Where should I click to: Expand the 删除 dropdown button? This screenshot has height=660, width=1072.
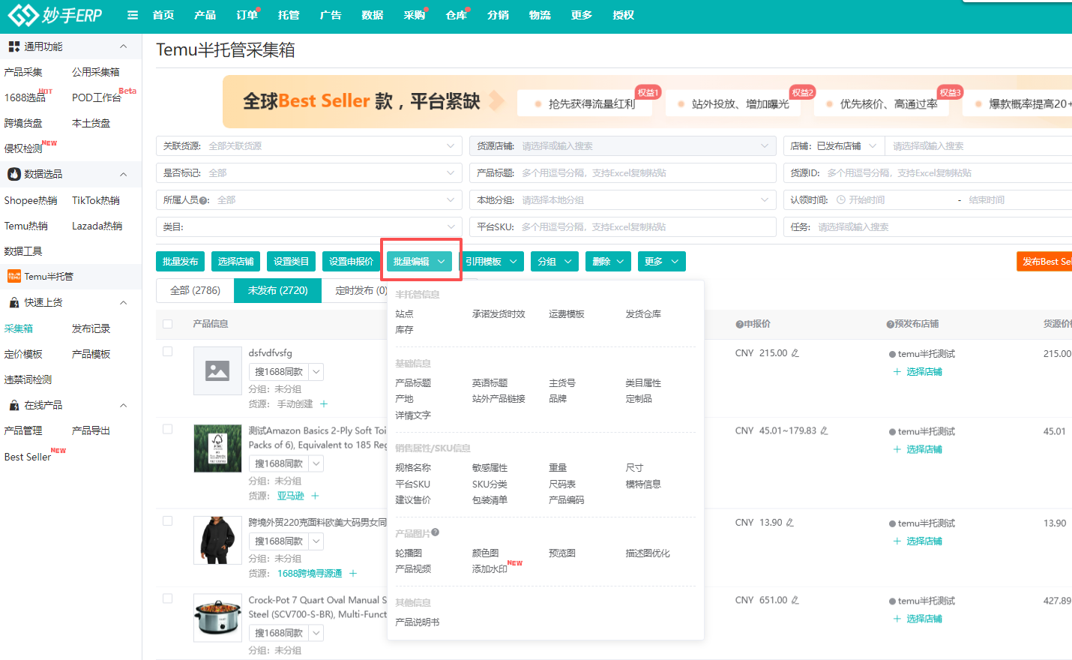[609, 262]
